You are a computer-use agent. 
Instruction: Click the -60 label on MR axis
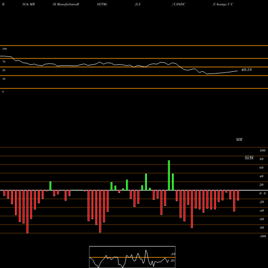pyautogui.click(x=262, y=219)
